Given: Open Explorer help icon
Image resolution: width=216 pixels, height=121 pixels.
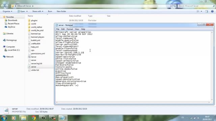Looking at the screenshot, I should (212, 11).
